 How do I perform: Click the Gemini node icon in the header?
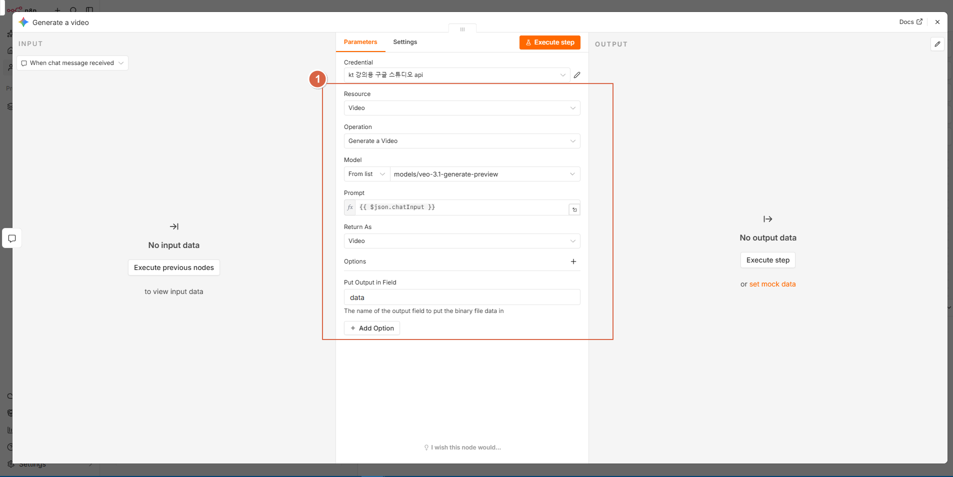(23, 22)
